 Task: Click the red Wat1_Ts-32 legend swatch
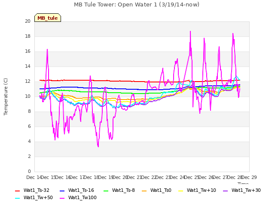point(18,191)
